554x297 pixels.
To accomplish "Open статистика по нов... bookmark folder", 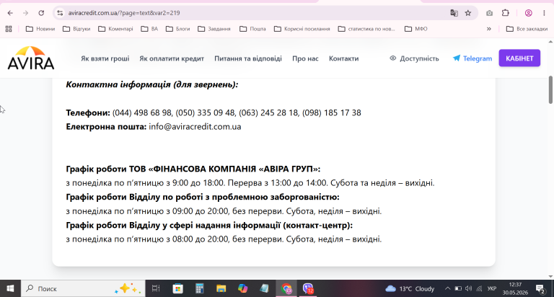I will coord(366,29).
